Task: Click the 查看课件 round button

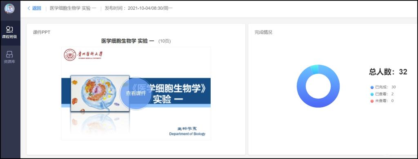Action: [x=136, y=93]
